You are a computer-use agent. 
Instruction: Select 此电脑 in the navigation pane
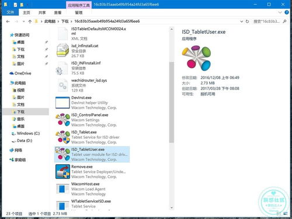[20, 83]
